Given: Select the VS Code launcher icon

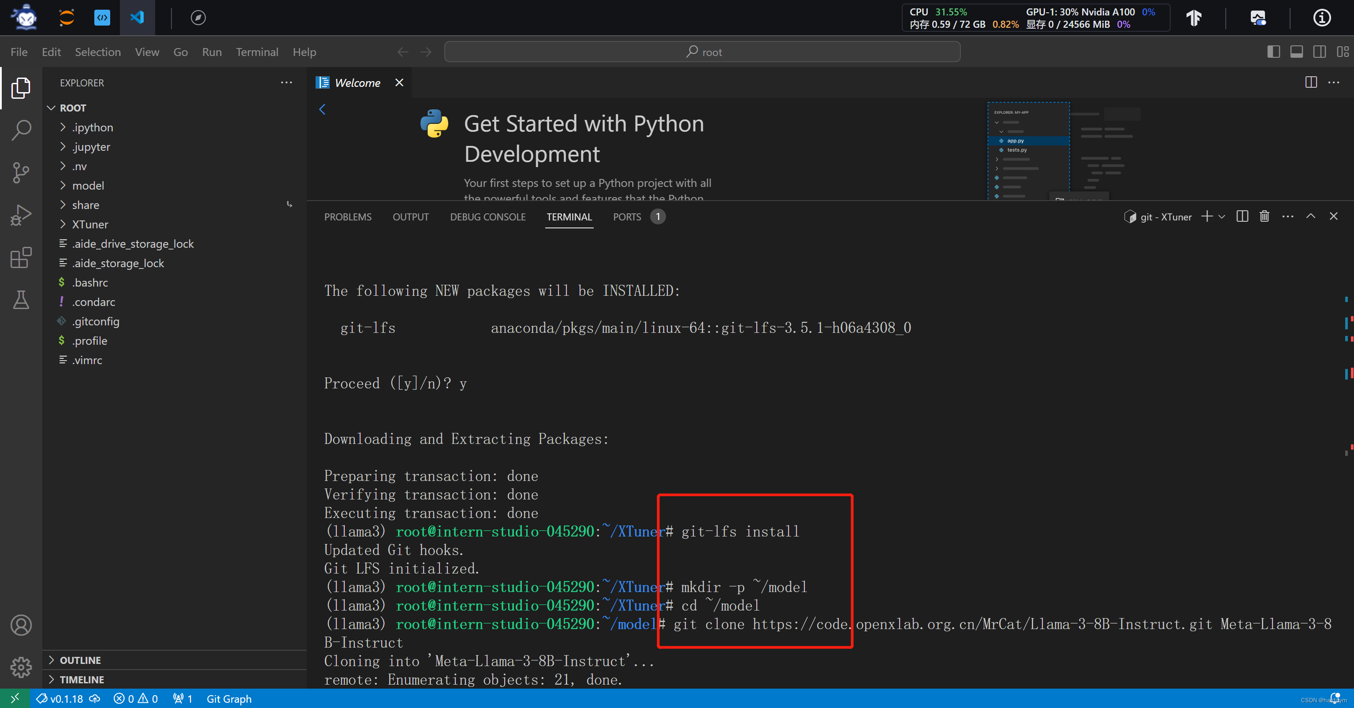Looking at the screenshot, I should pyautogui.click(x=137, y=17).
